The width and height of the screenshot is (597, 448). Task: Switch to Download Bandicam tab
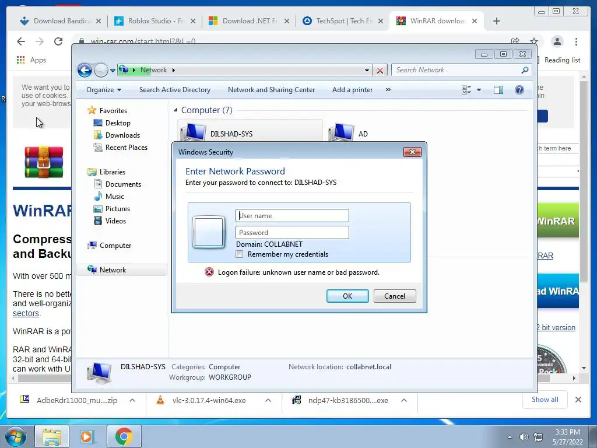click(x=62, y=21)
